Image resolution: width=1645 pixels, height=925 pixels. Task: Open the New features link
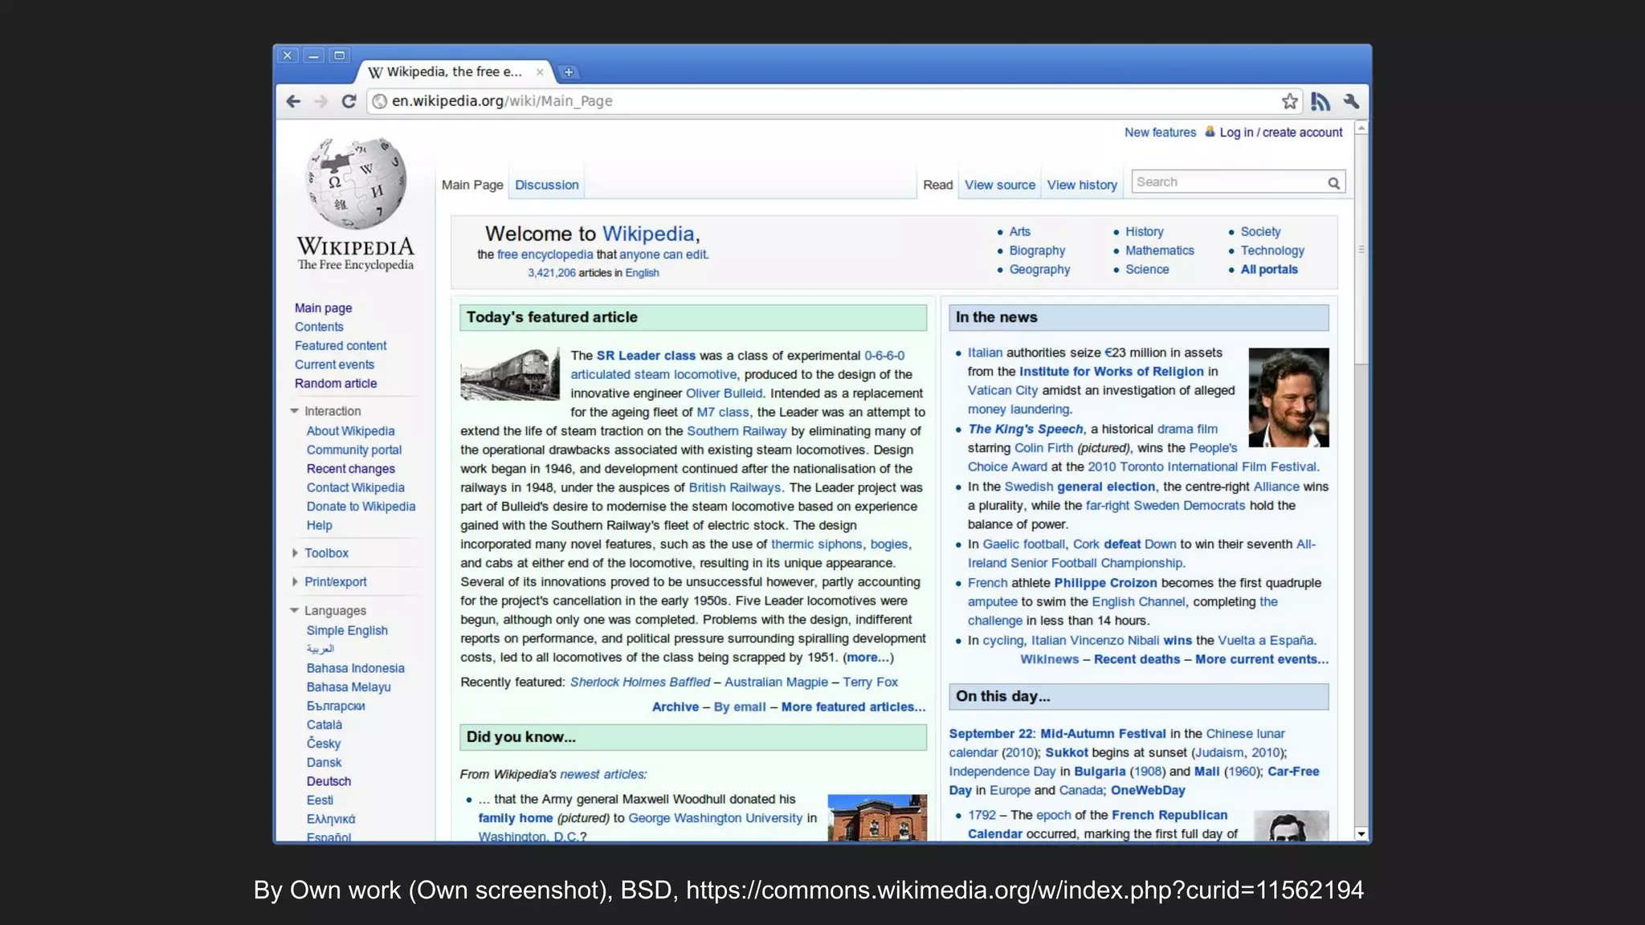1160,132
